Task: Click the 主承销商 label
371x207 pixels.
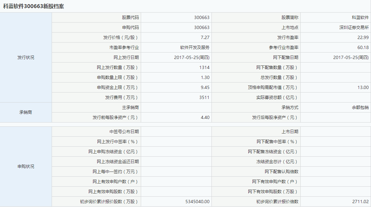Action: click(x=130, y=107)
